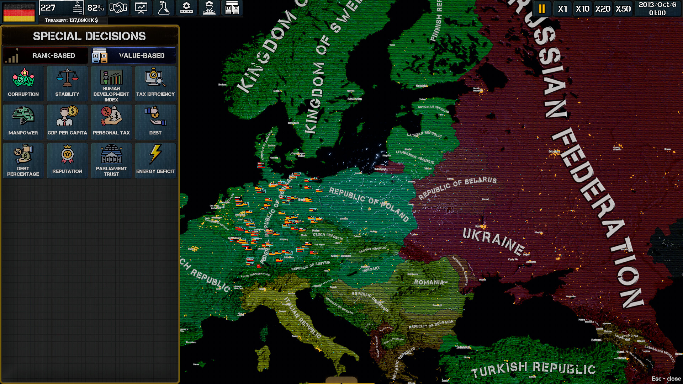Select the Human Development Index tile
683x384 pixels.
(x=111, y=83)
